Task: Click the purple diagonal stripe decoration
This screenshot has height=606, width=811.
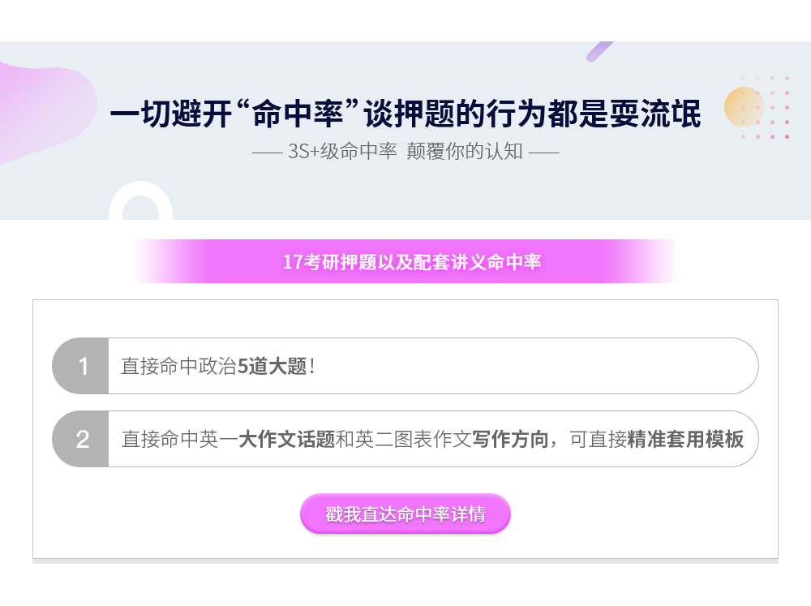Action: 599,51
